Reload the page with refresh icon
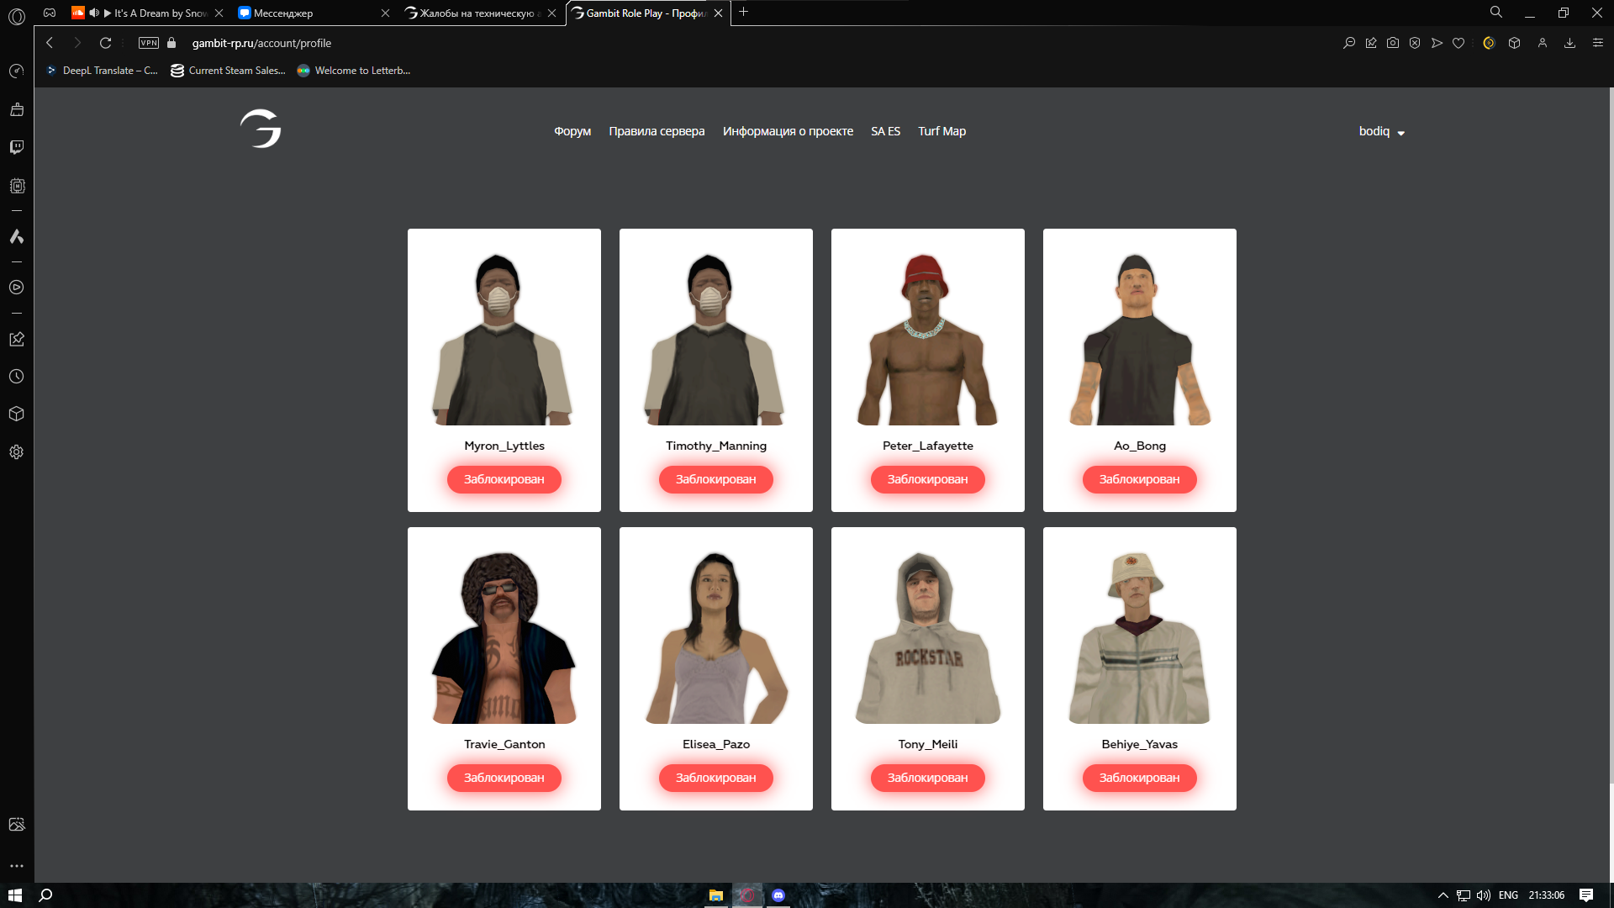Viewport: 1614px width, 908px height. [x=105, y=43]
